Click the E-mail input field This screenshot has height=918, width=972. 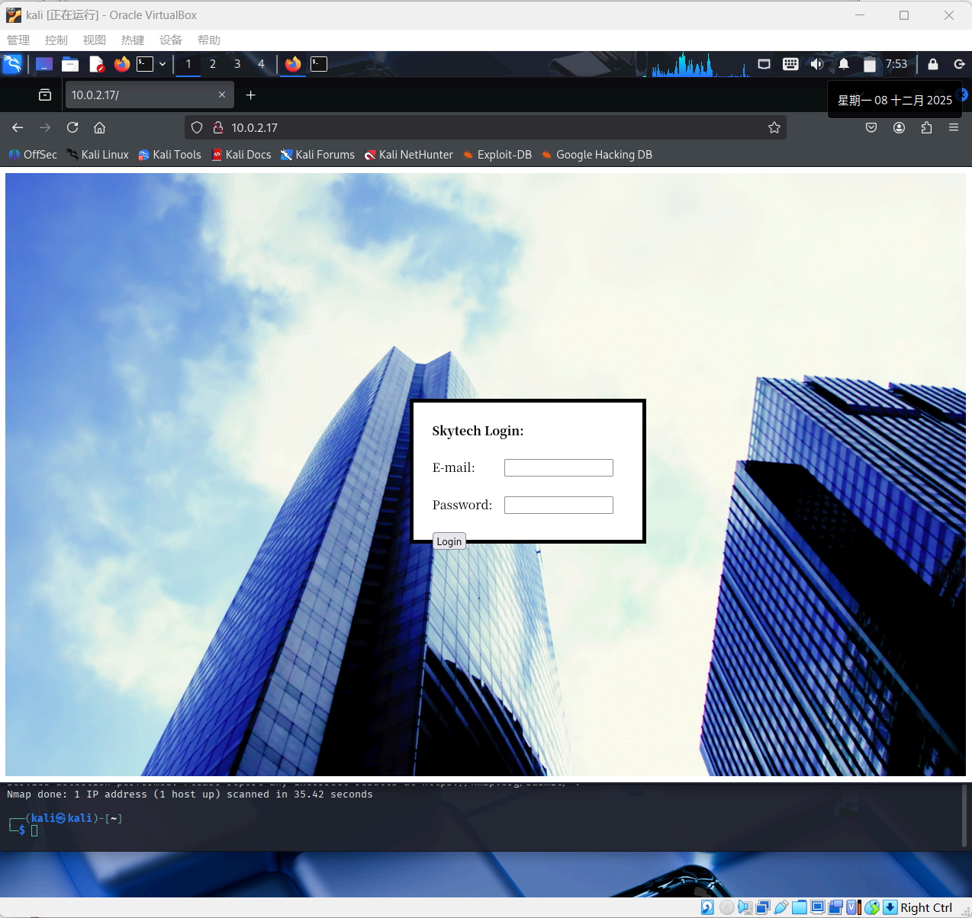tap(558, 467)
